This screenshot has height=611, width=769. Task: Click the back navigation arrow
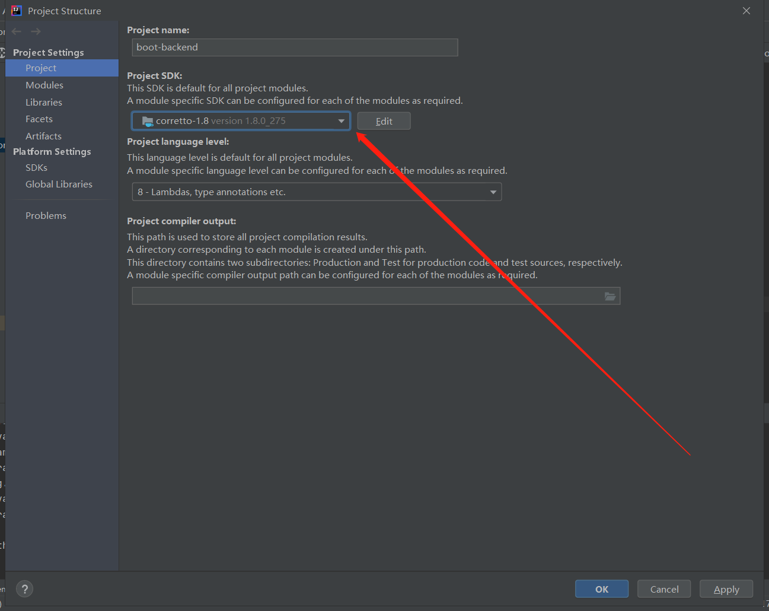point(16,31)
